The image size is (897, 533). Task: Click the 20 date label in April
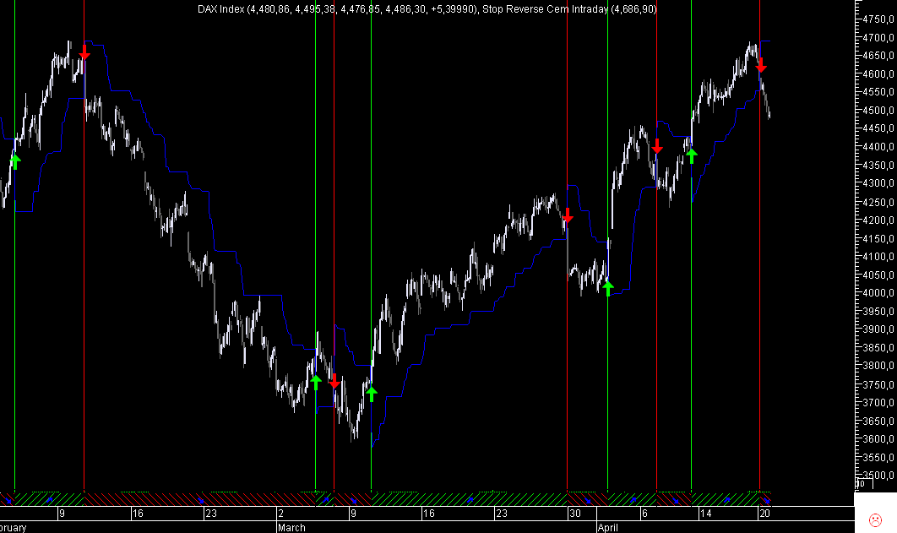click(765, 514)
